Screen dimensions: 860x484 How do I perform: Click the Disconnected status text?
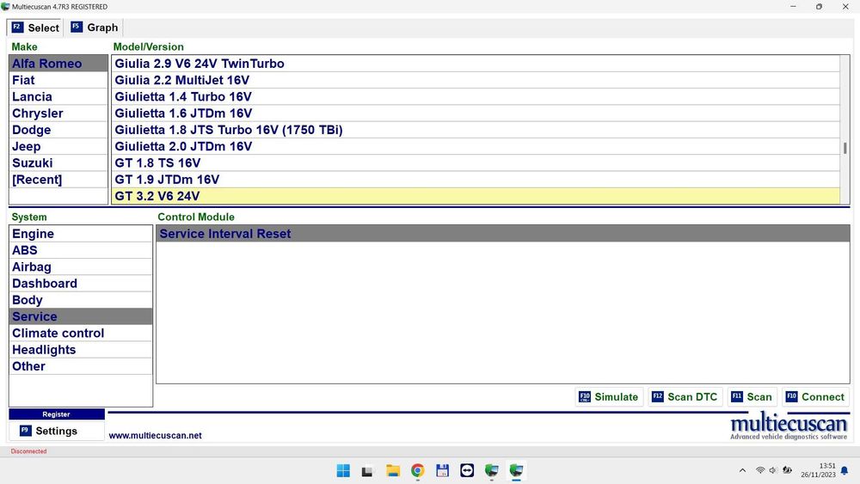(x=28, y=451)
